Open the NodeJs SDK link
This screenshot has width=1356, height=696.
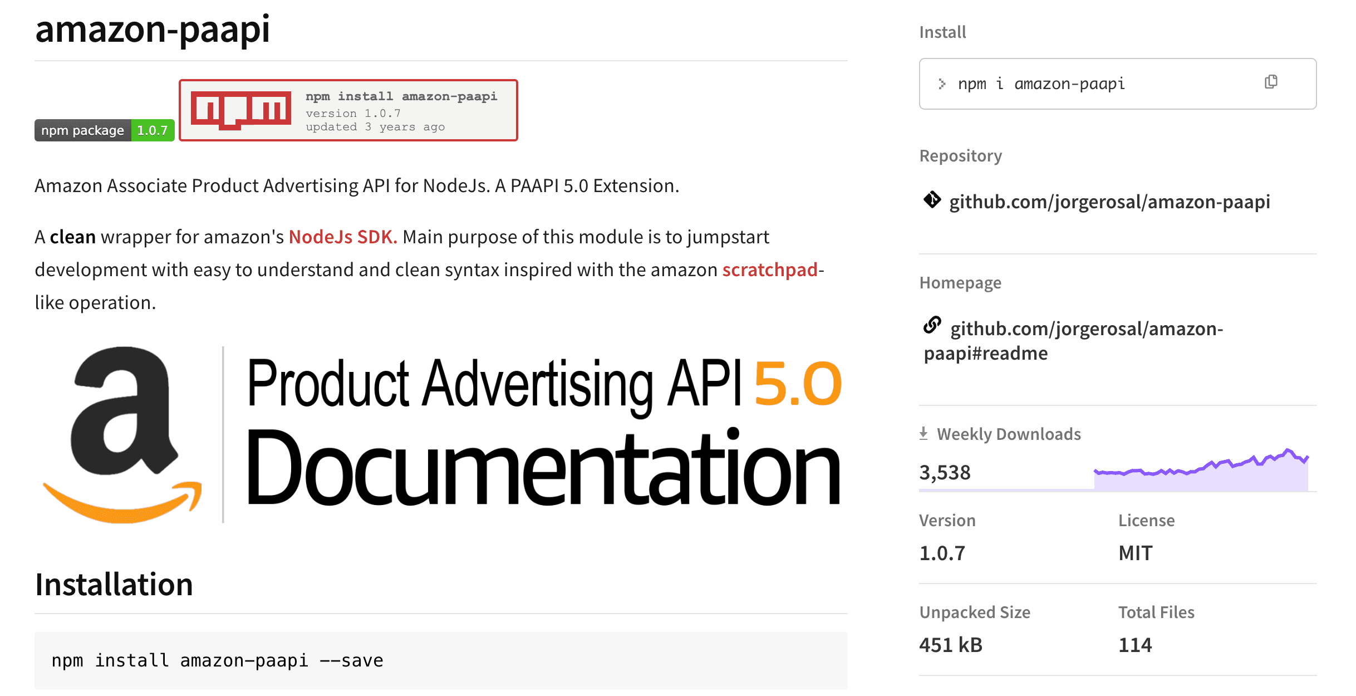tap(341, 236)
